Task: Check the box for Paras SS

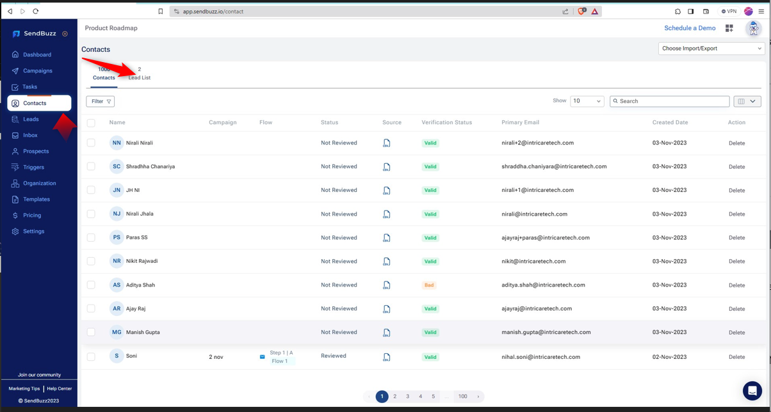Action: pos(91,237)
